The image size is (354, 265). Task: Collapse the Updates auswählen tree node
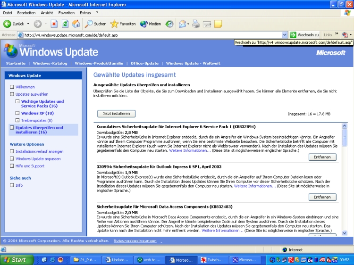click(x=12, y=94)
